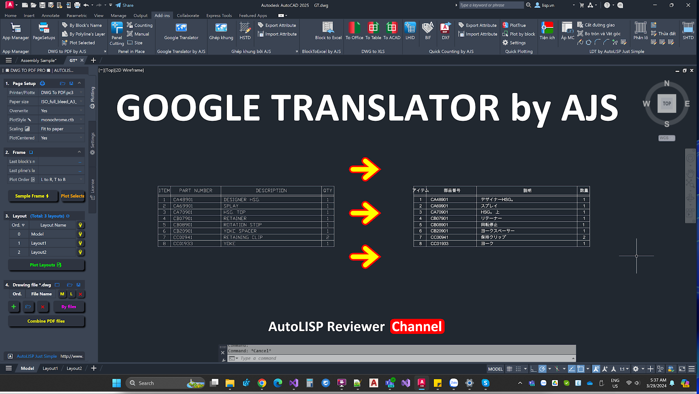Open the Quick Plotting Settings gear
Screen dimensions: 699x394
click(514, 43)
